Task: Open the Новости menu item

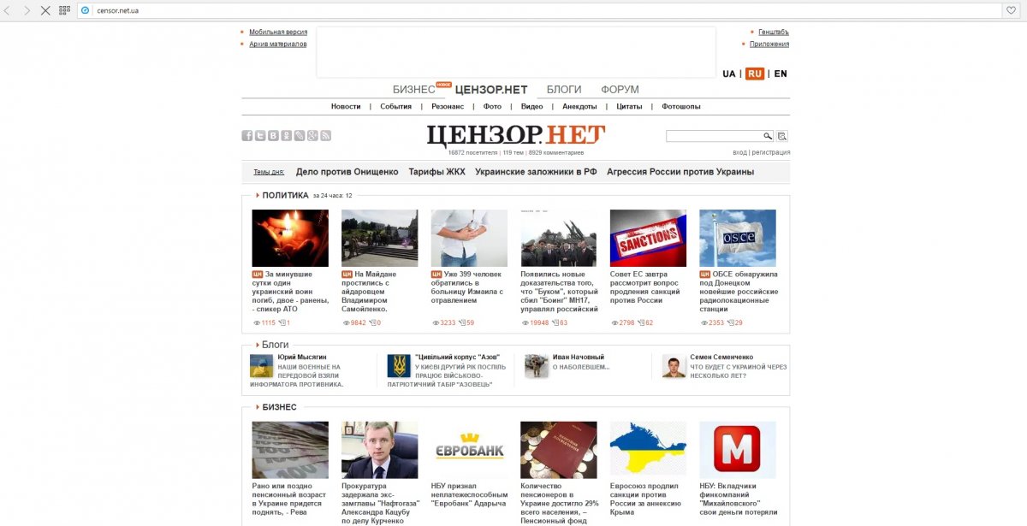Action: [x=346, y=107]
